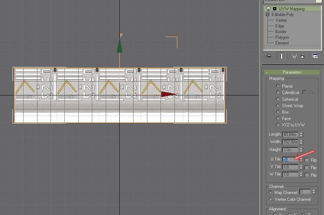Viewport: 324px width, 215px height.
Task: Pin the modifier stack
Action: (269, 56)
